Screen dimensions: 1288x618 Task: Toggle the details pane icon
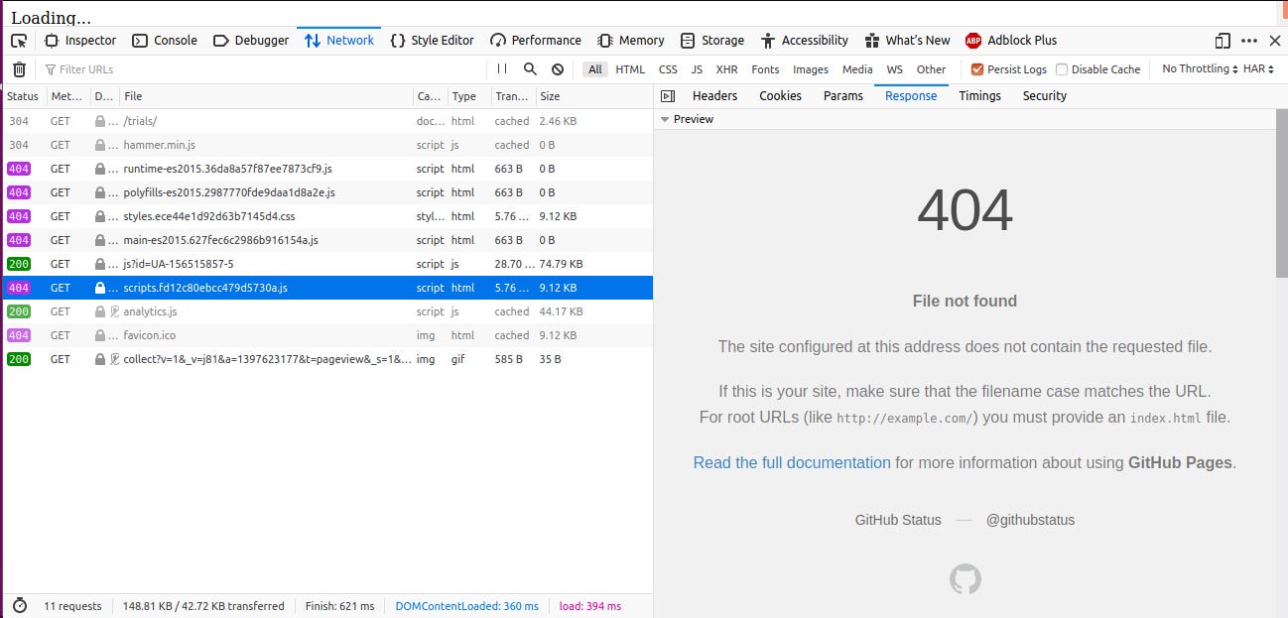pyautogui.click(x=668, y=96)
